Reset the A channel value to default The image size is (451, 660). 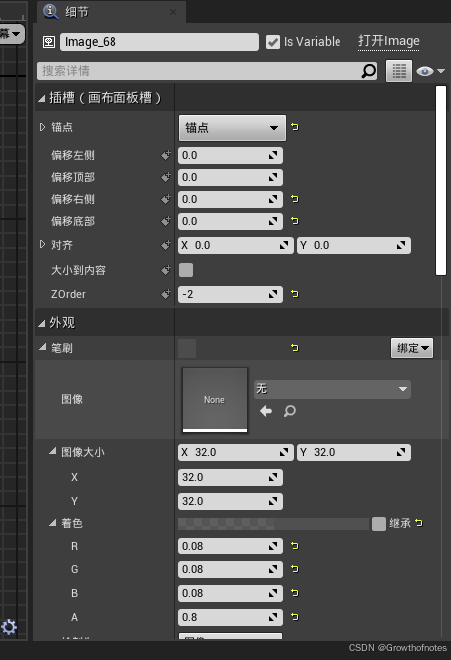click(295, 617)
